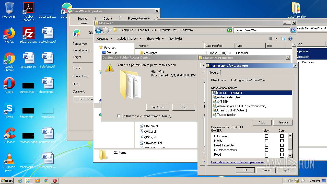Open Skype desktop shortcut
This screenshot has height=184, width=327.
(x=9, y=110)
